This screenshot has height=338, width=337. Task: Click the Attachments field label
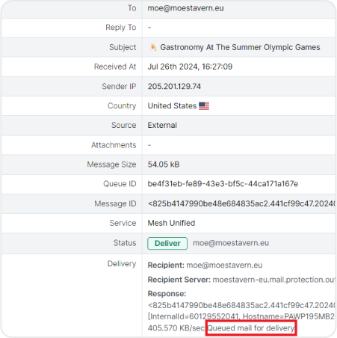114,145
